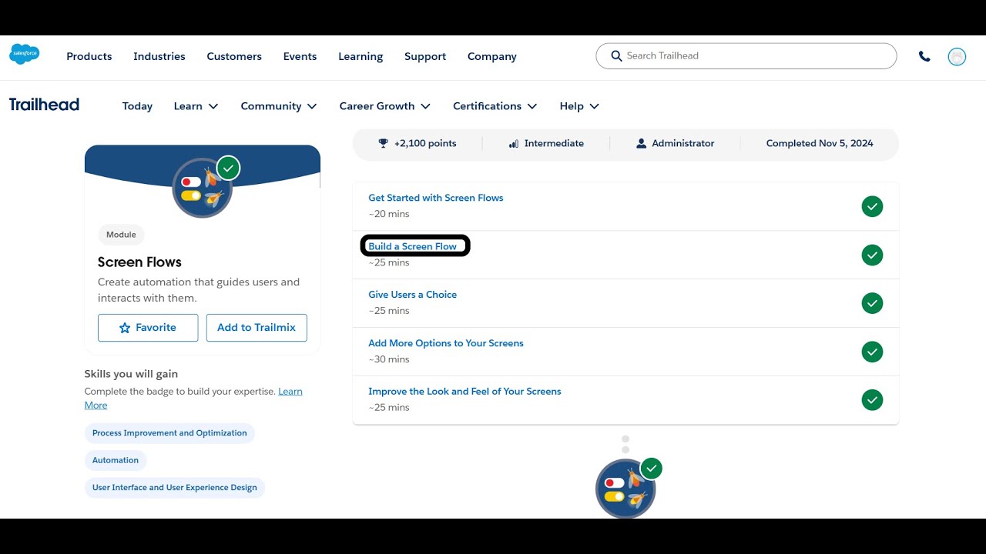Viewport: 986px width, 554px height.
Task: Click the Skills you will gain heading
Action: [x=131, y=374]
